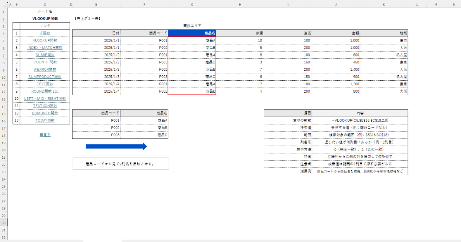Image resolution: width=461 pixels, height=242 pixels.
Task: Click the text box 商品コードから見て2列名を反映させる。
Action: (121, 164)
